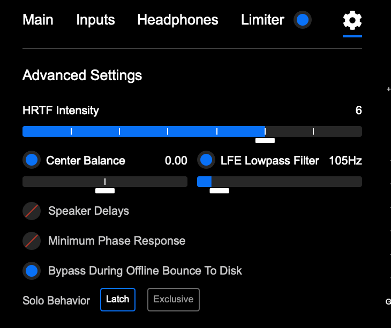Screen dimensions: 391x328
Task: Click the LFE Lowpass Filter slider handle
Action: [220, 191]
